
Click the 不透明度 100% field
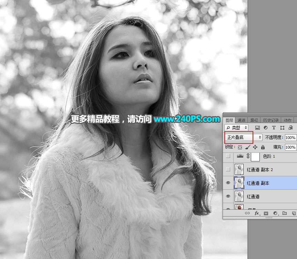tap(291, 138)
